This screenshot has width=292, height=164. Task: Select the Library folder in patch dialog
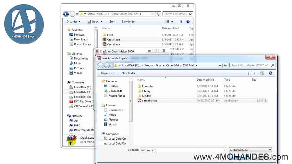pyautogui.click(x=146, y=91)
